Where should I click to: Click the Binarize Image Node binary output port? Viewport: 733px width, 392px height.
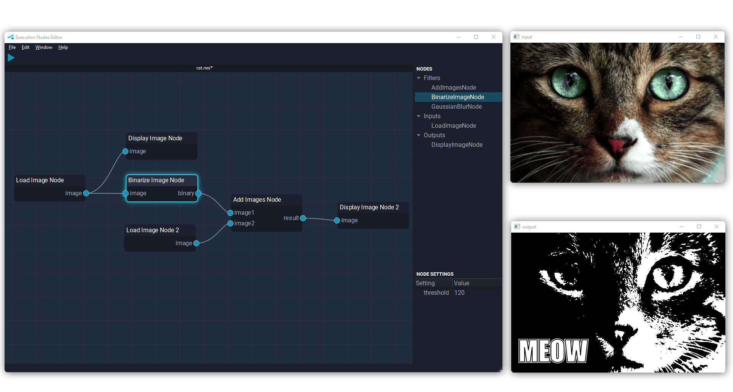point(198,193)
